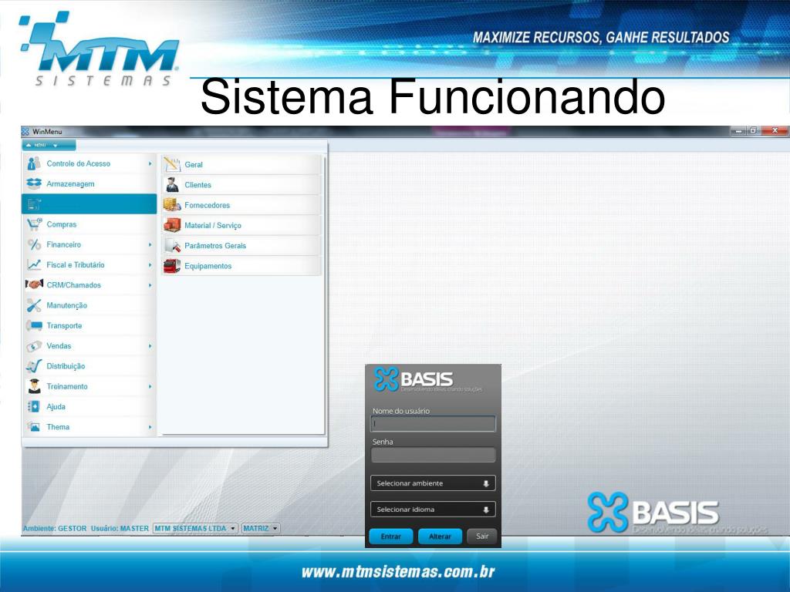Expand the Fiscal e Tributário submenu arrow
This screenshot has width=790, height=592.
(150, 265)
